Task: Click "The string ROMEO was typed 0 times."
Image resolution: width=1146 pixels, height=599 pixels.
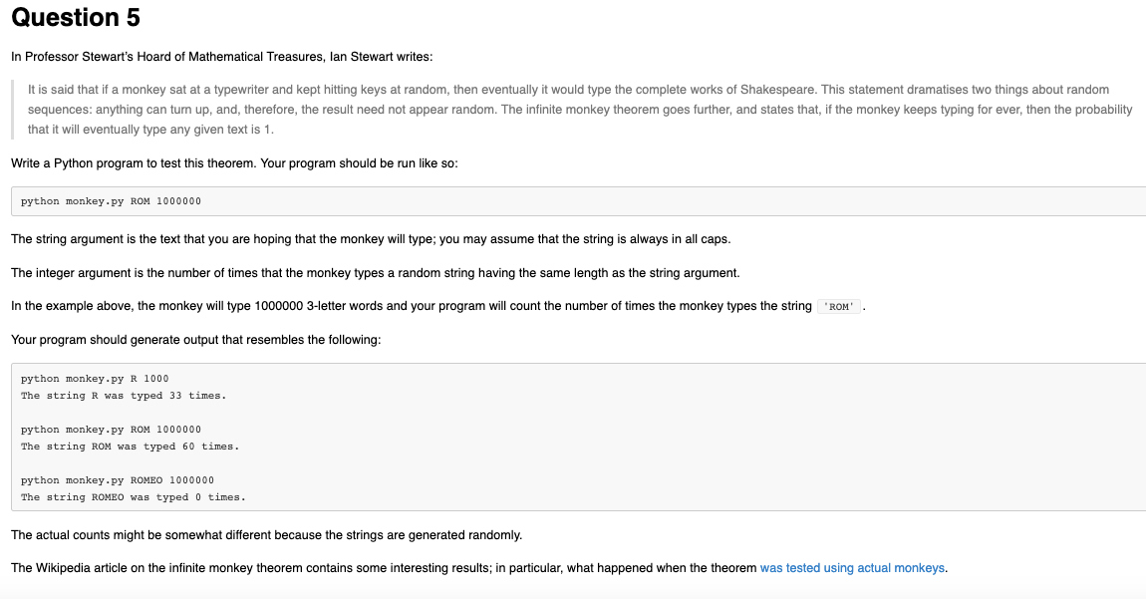Action: coord(134,496)
